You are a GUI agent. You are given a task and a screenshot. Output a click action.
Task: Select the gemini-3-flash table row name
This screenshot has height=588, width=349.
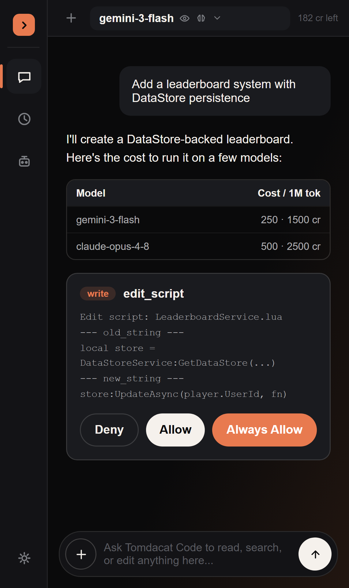(x=108, y=220)
